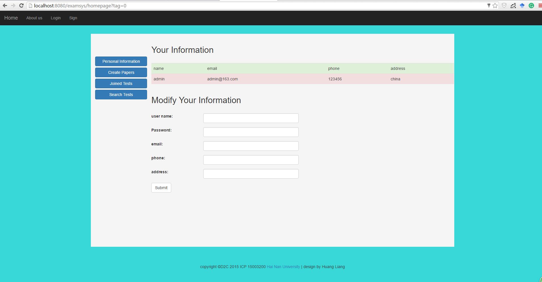The height and width of the screenshot is (282, 542).
Task: Click the 'Password:' form label
Action: (x=161, y=130)
